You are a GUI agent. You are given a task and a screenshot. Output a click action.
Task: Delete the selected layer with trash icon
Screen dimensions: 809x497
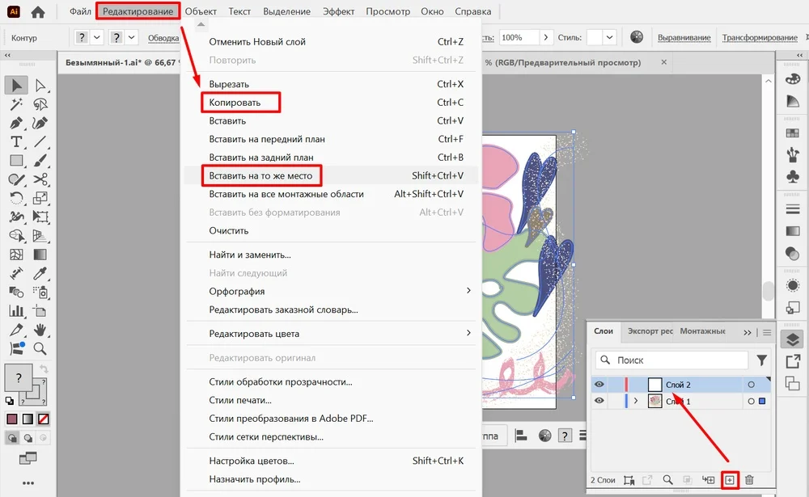pyautogui.click(x=750, y=480)
